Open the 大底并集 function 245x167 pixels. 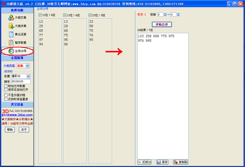tap(17, 26)
